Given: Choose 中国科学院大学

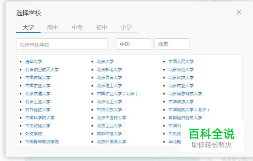Looking at the screenshot, I should pyautogui.click(x=40, y=118).
